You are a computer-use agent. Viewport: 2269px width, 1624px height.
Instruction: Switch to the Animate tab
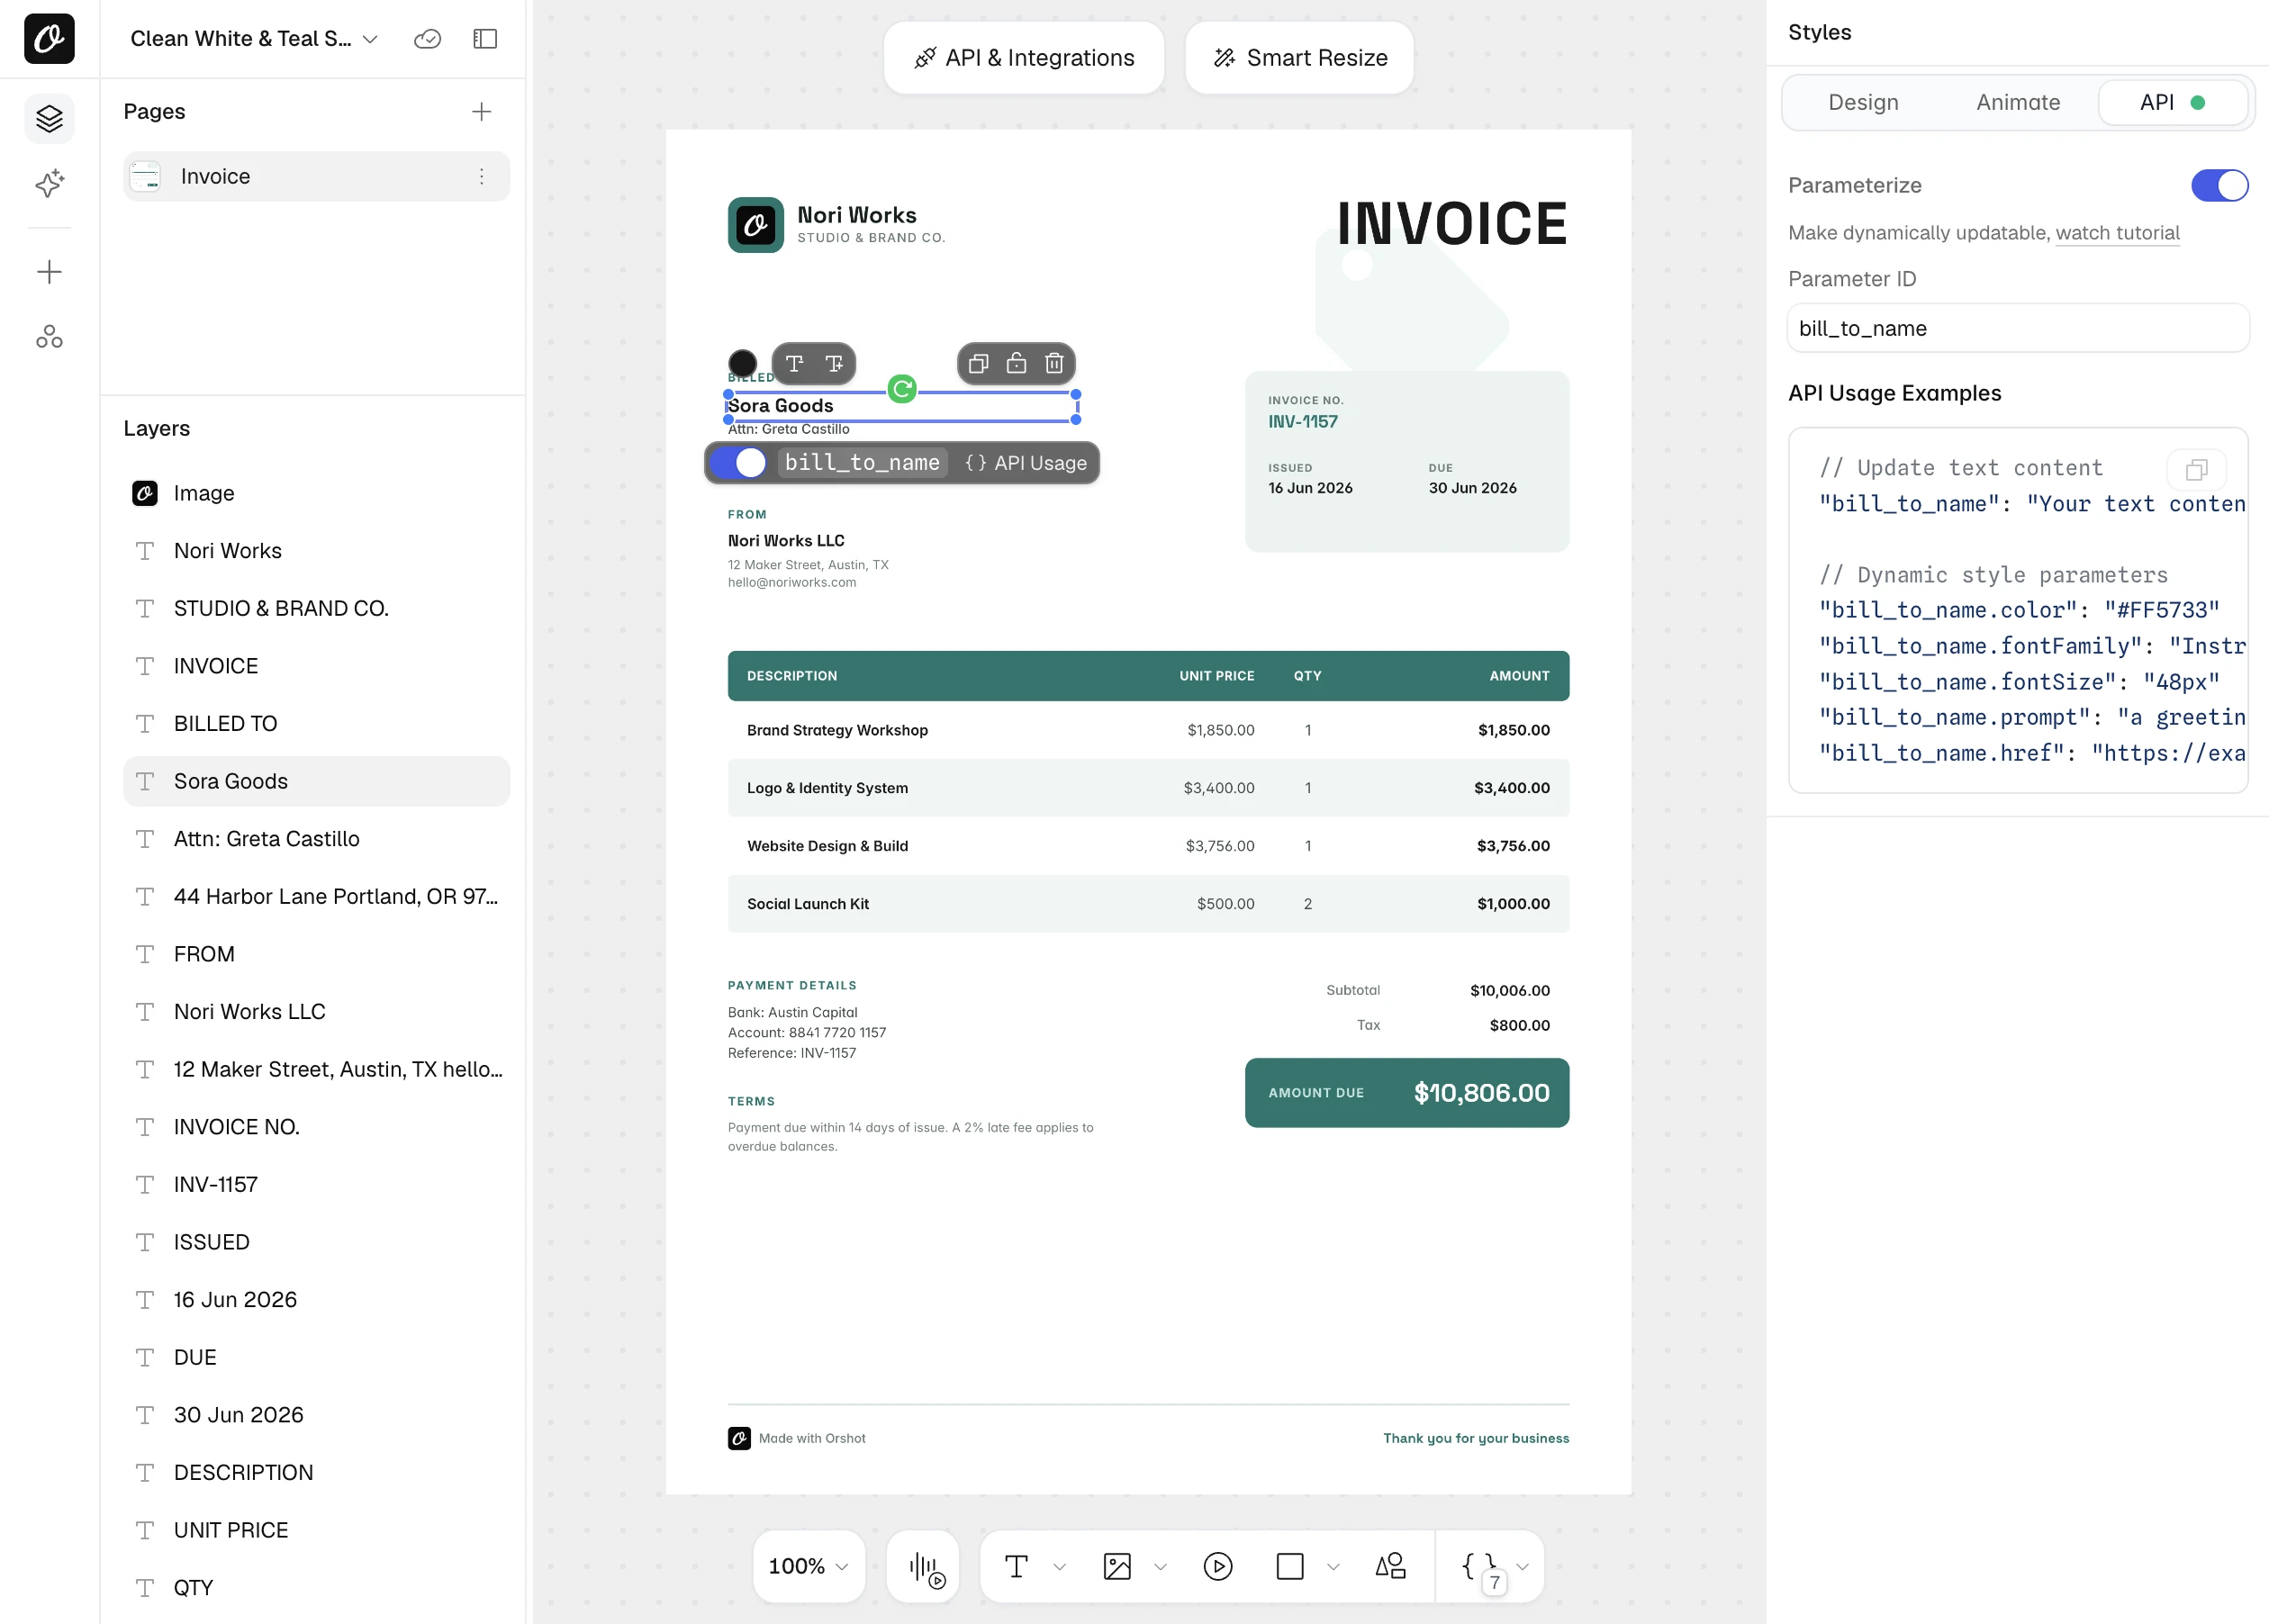2017,102
